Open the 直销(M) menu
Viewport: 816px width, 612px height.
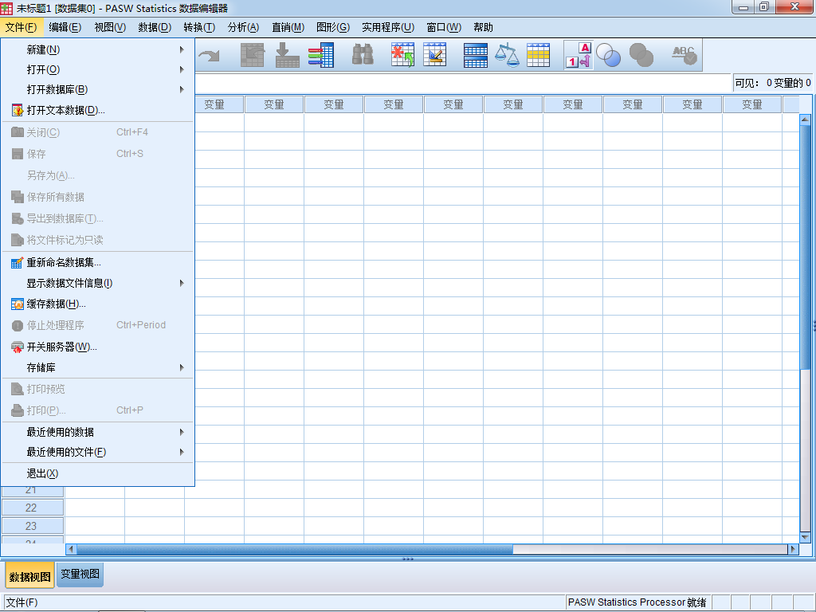[288, 28]
